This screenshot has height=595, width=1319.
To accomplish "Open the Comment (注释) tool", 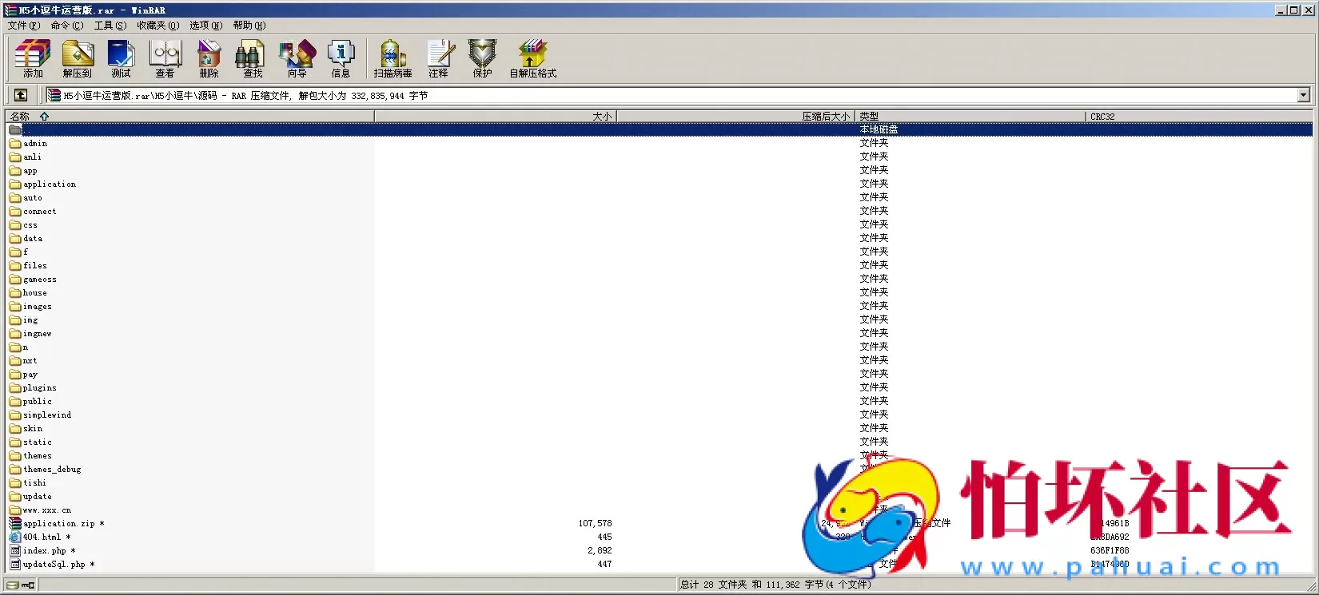I will [438, 59].
